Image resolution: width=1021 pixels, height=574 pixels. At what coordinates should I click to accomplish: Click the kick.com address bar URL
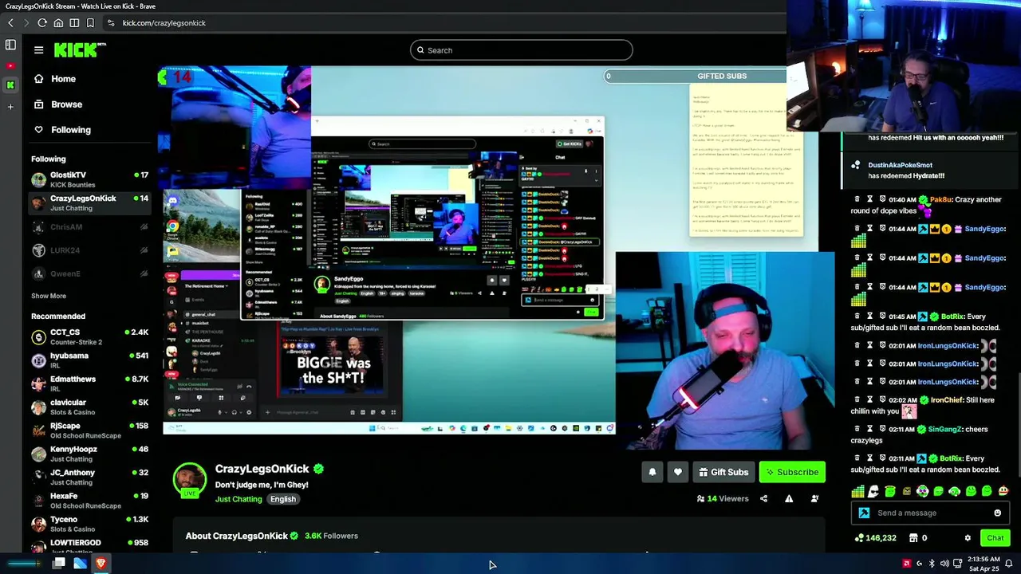tap(164, 23)
